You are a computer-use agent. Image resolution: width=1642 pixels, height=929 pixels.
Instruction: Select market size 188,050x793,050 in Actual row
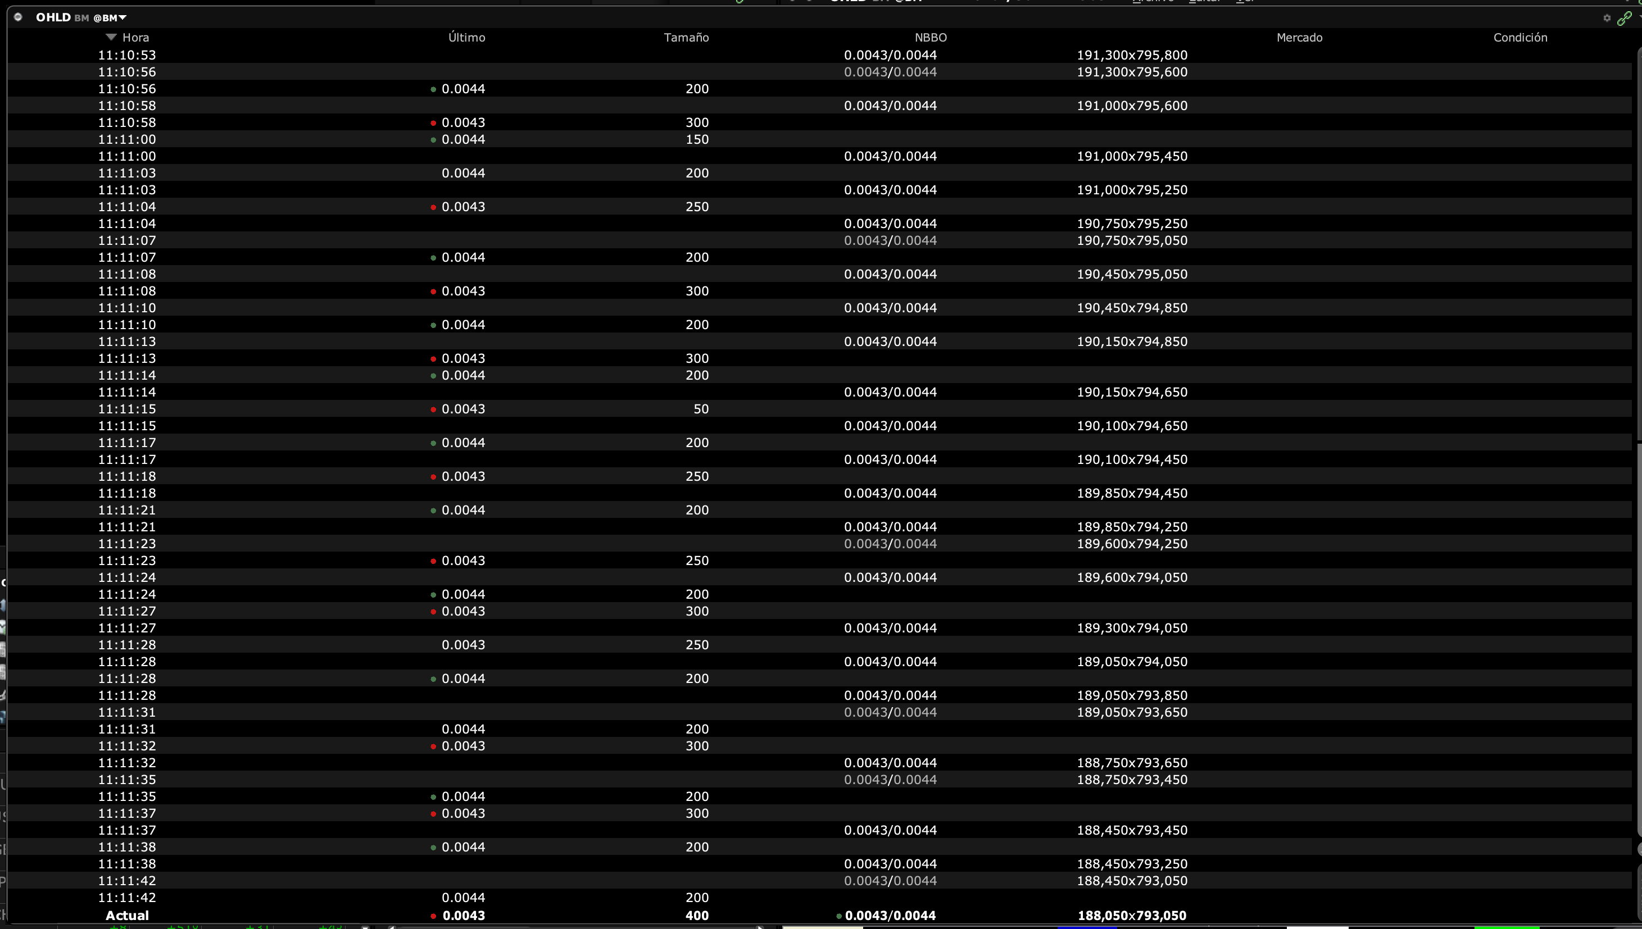pos(1131,916)
